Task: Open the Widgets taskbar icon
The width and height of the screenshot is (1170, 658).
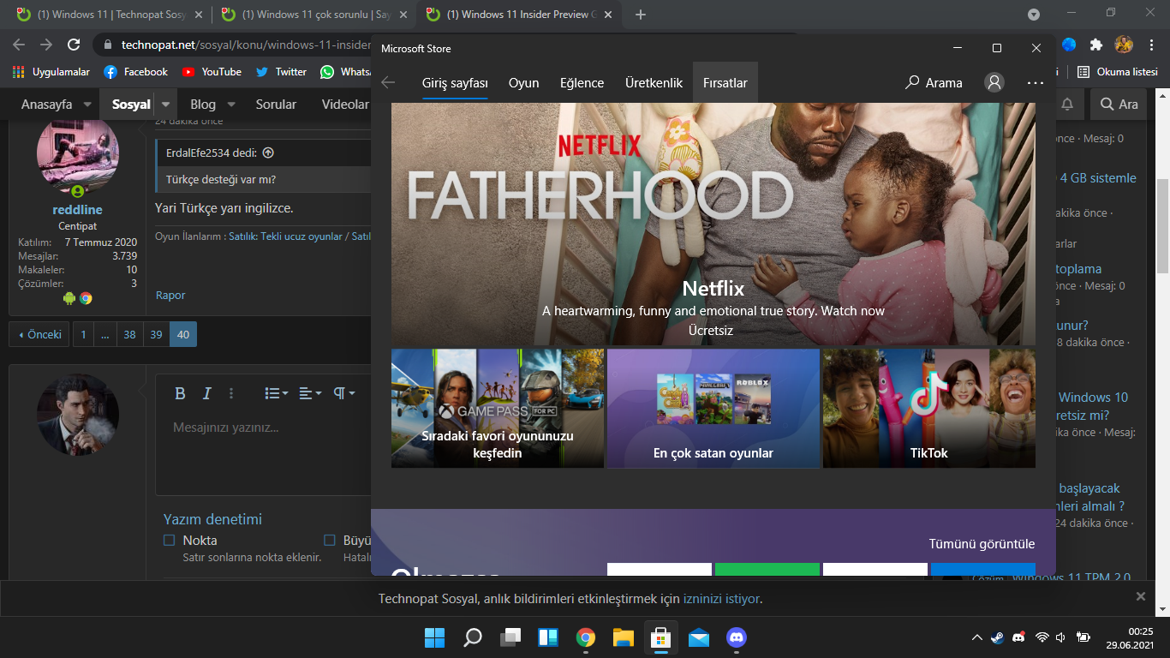Action: click(548, 637)
